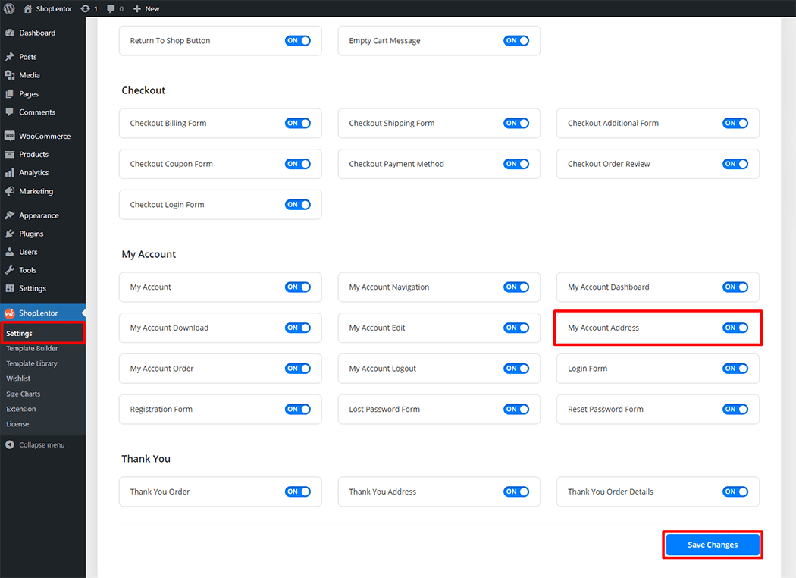This screenshot has width=796, height=578.
Task: Toggle the Thank You Order Details switch
Action: click(735, 492)
